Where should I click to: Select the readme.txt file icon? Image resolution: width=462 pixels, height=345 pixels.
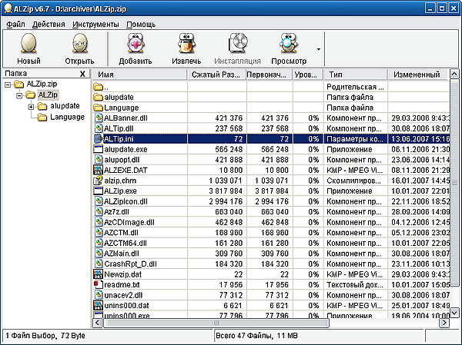tap(98, 283)
